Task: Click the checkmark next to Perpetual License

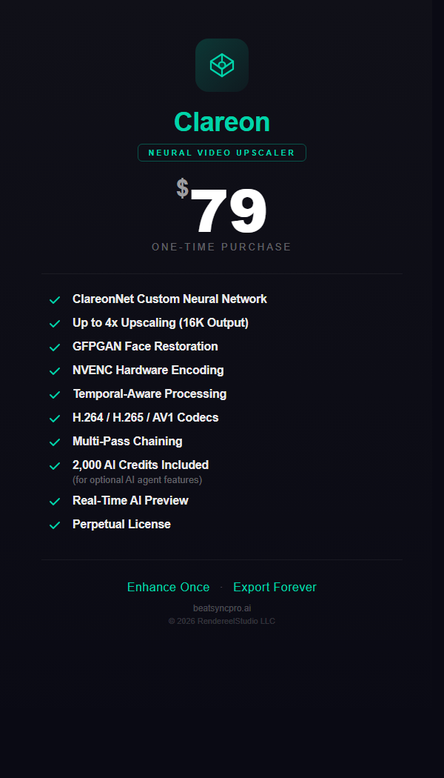Action: click(x=55, y=525)
